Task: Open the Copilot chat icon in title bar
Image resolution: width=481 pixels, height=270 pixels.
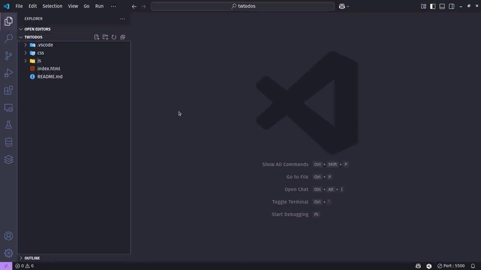Action: [342, 6]
